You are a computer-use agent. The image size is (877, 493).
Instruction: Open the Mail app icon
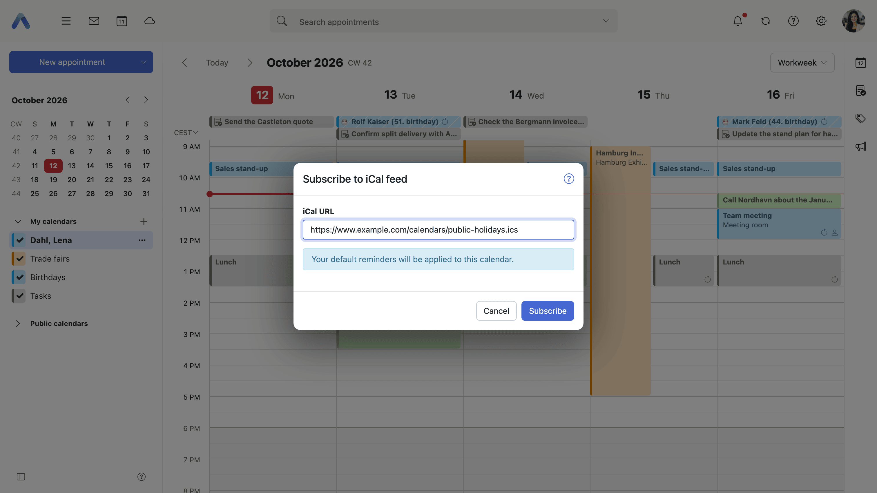[94, 21]
